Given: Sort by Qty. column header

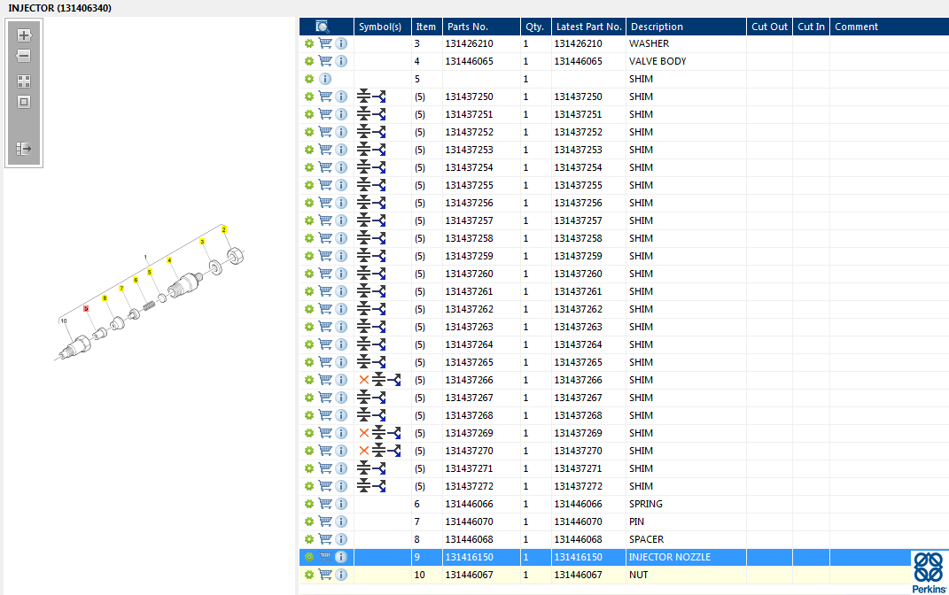Looking at the screenshot, I should (x=535, y=27).
